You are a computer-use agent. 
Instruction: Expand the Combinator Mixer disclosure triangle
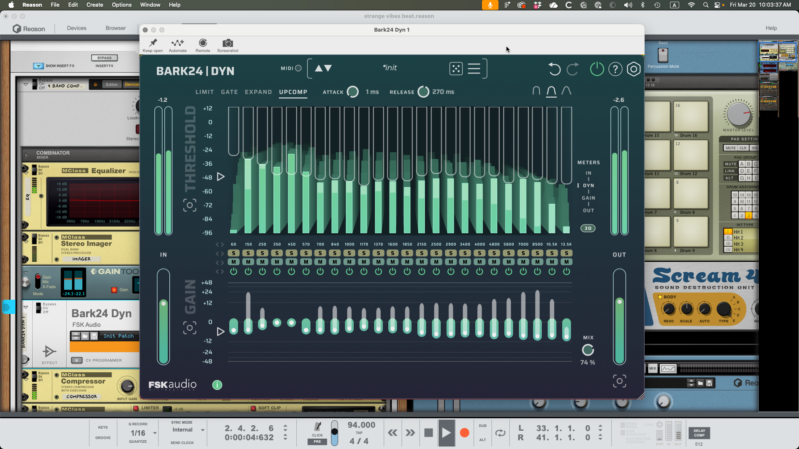coord(26,155)
